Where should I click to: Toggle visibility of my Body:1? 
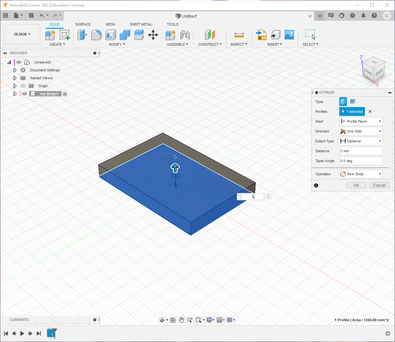(25, 94)
